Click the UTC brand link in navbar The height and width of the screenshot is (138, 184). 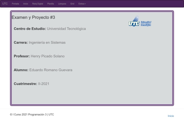[x=5, y=4]
